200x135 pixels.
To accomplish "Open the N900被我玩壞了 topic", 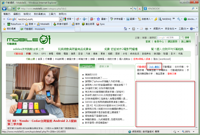I will click(96, 78).
